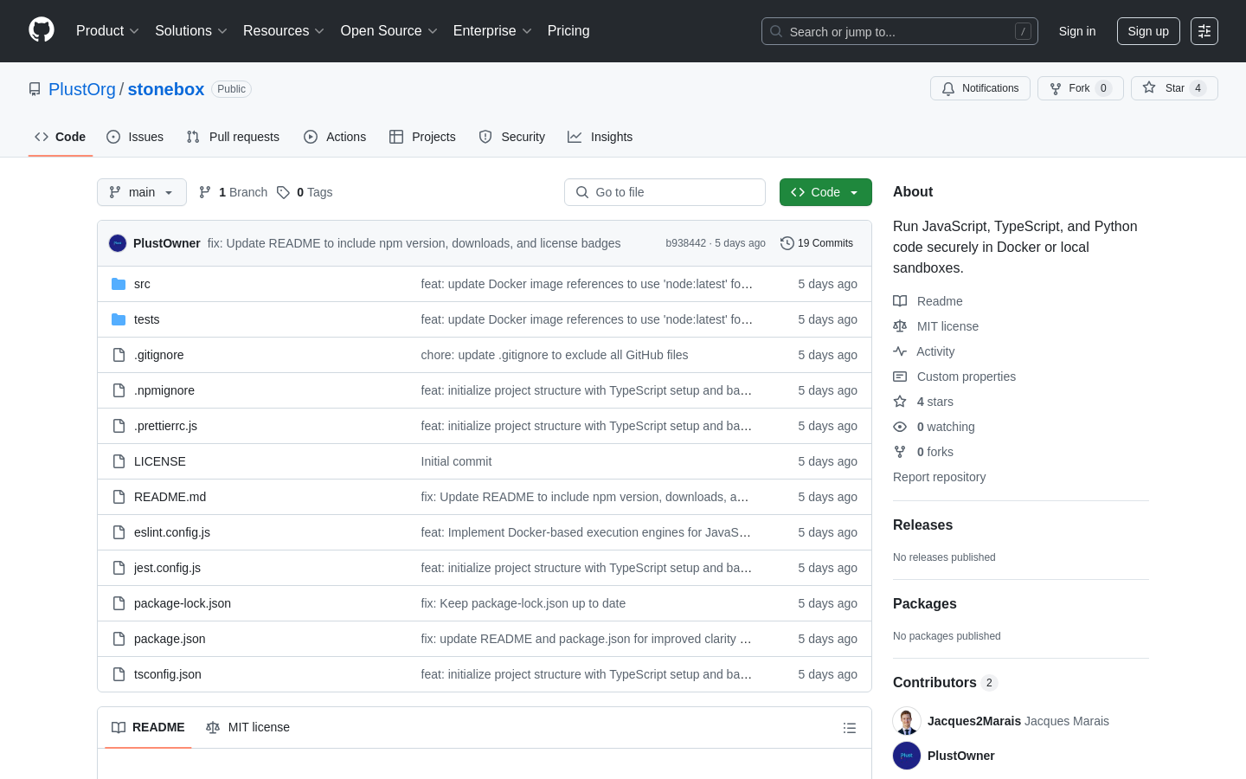The height and width of the screenshot is (779, 1246).
Task: Open the Actions tab
Action: [x=335, y=137]
